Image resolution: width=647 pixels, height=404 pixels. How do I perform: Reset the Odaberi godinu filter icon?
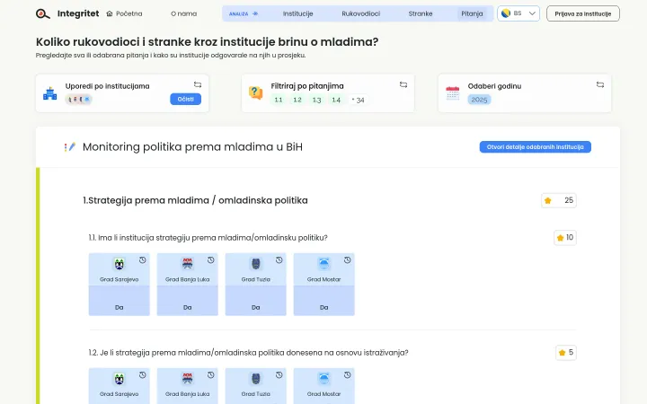(600, 84)
